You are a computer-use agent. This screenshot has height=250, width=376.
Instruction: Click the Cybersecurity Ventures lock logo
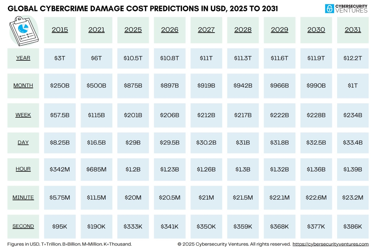[329, 8]
